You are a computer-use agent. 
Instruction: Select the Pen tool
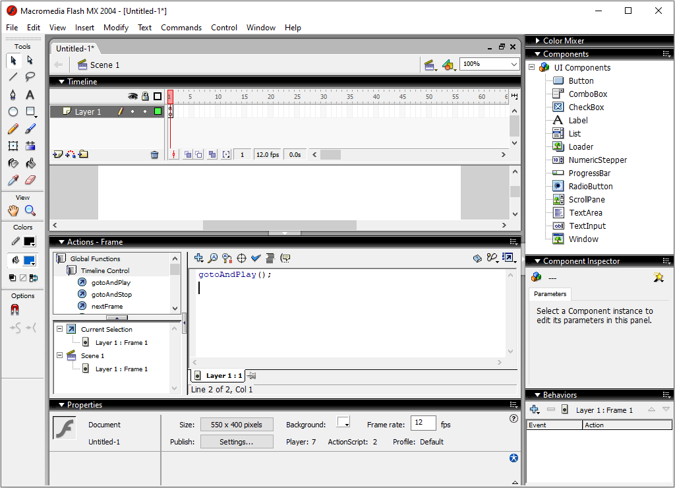pyautogui.click(x=13, y=94)
